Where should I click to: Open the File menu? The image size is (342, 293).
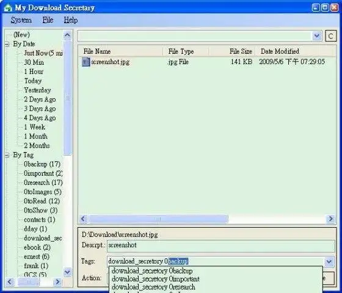tap(48, 20)
